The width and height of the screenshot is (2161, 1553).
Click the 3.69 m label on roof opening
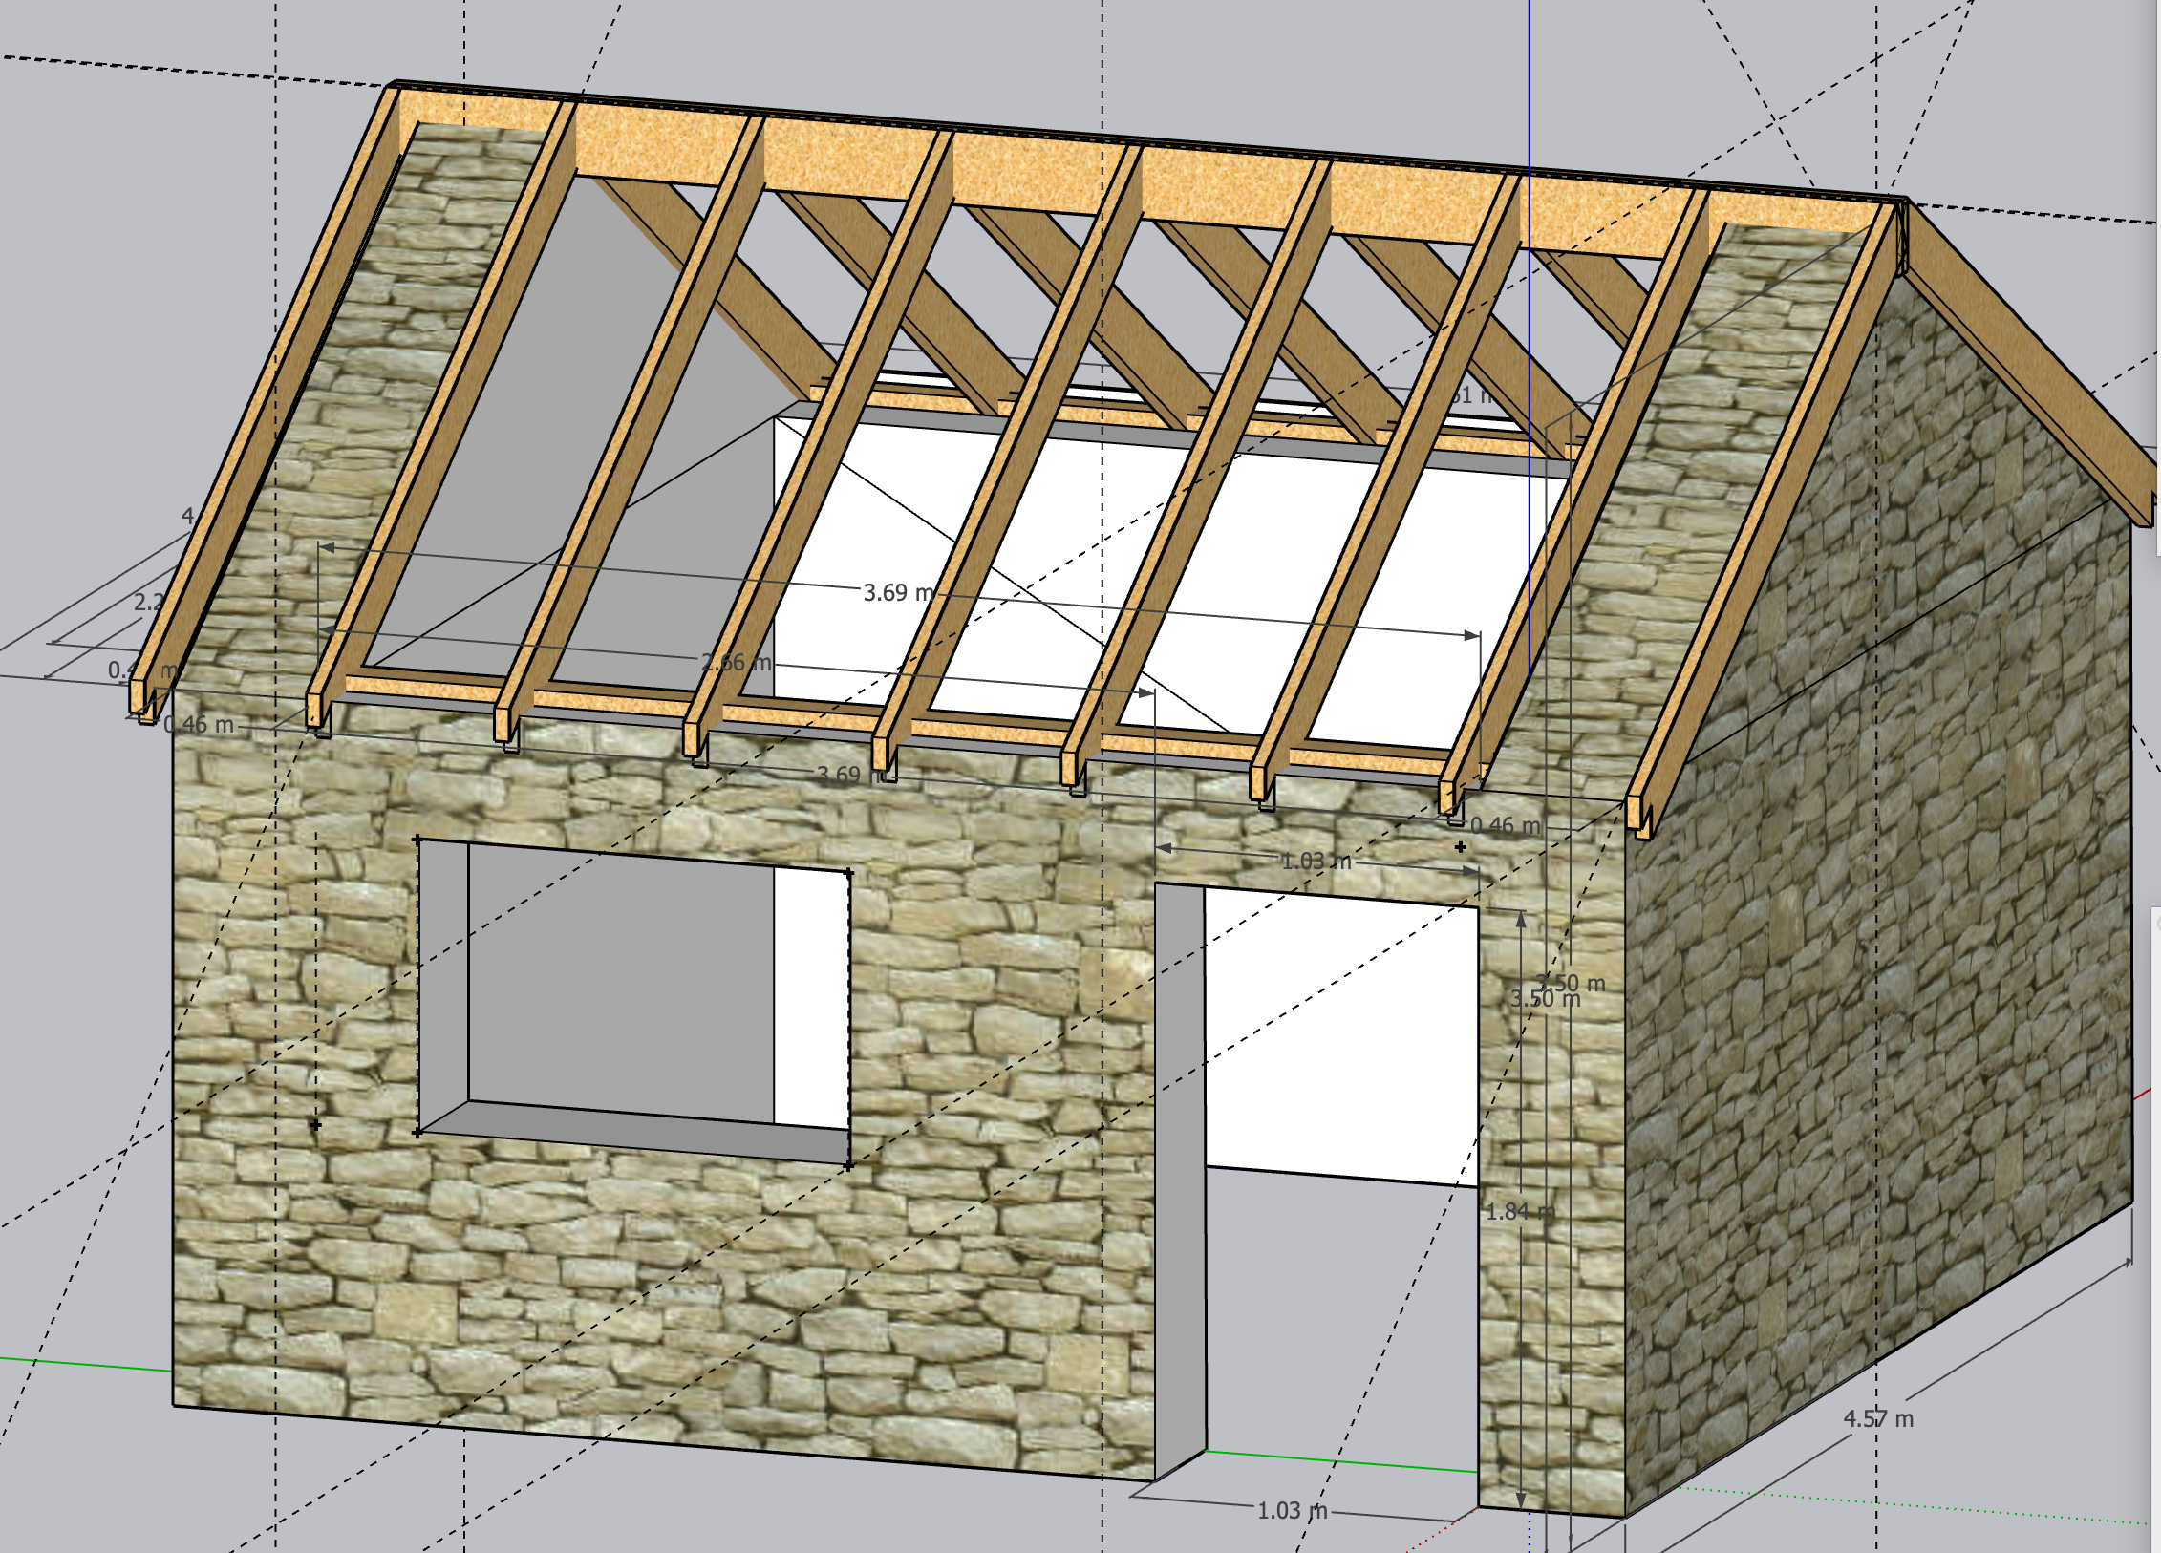click(898, 592)
